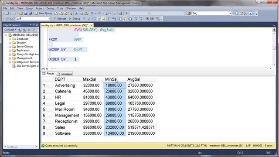Image resolution: width=279 pixels, height=157 pixels.
Task: Click the Find icon beside the SA_ box
Action: click(189, 14)
